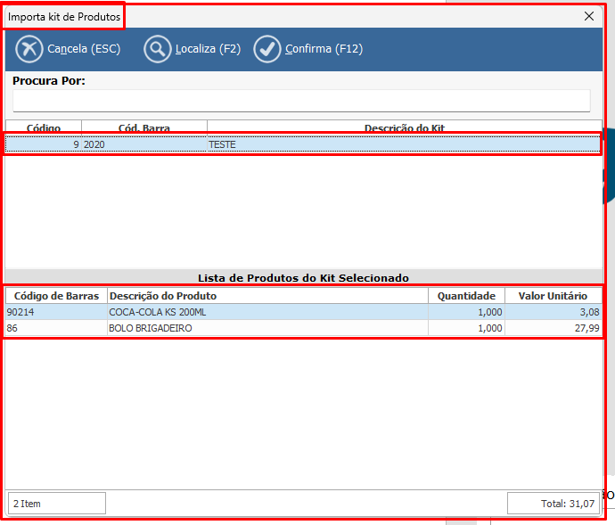This screenshot has width=615, height=525.
Task: Sort kits by the Código column header
Action: pyautogui.click(x=44, y=127)
